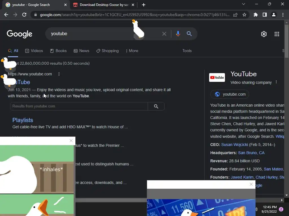The width and height of the screenshot is (289, 216).
Task: Open the Jawed Karim founder link
Action: [x=242, y=177]
